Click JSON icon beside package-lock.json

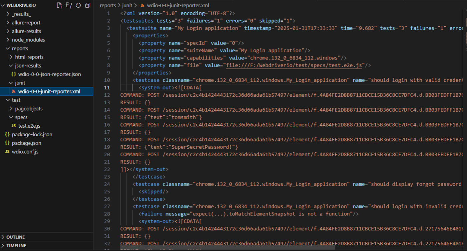[x=7, y=135]
